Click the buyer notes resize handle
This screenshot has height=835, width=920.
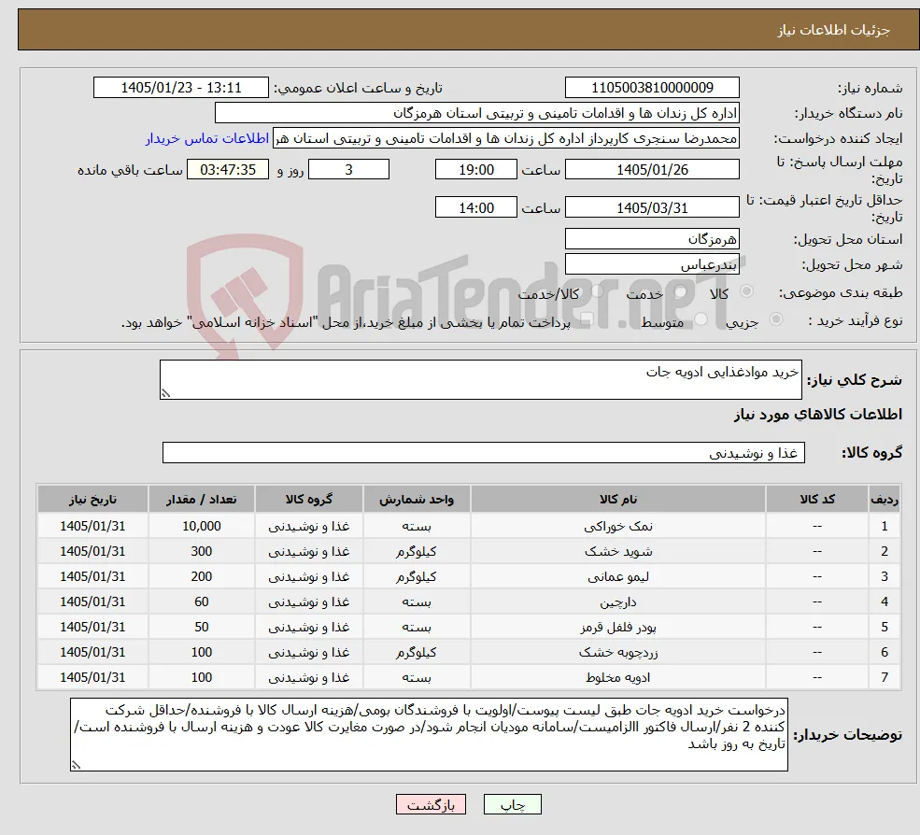point(76,765)
